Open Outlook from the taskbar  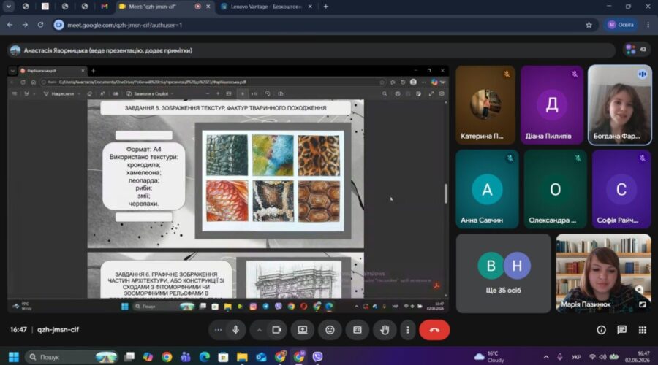[261, 357]
